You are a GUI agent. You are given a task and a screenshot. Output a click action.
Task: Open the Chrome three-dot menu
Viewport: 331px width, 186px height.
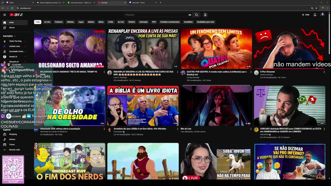coord(328,8)
